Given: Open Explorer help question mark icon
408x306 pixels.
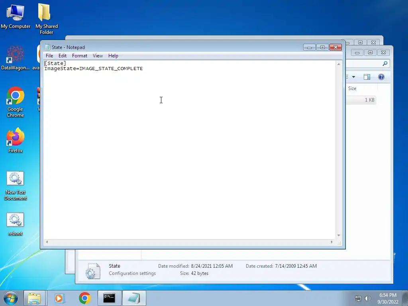Looking at the screenshot, I should (x=381, y=77).
